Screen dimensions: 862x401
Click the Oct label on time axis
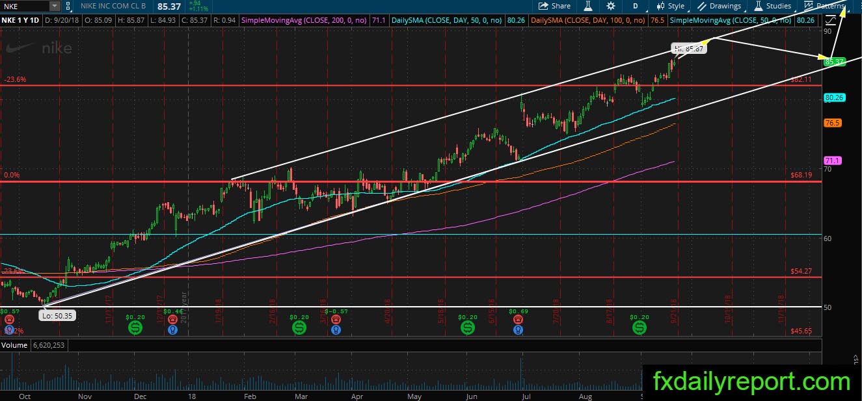click(x=25, y=396)
